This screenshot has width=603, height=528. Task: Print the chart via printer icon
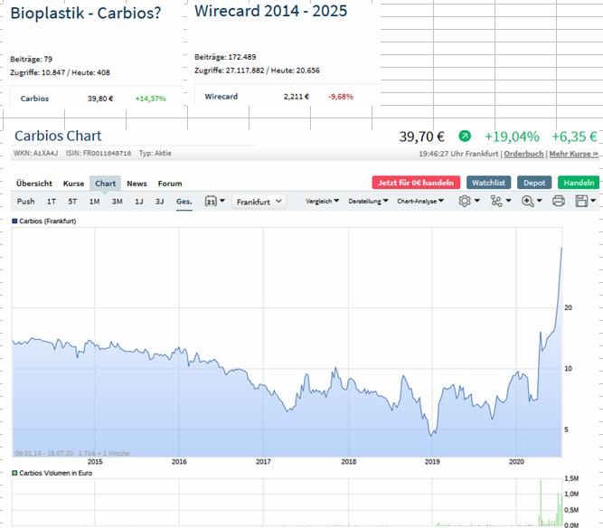(x=559, y=201)
